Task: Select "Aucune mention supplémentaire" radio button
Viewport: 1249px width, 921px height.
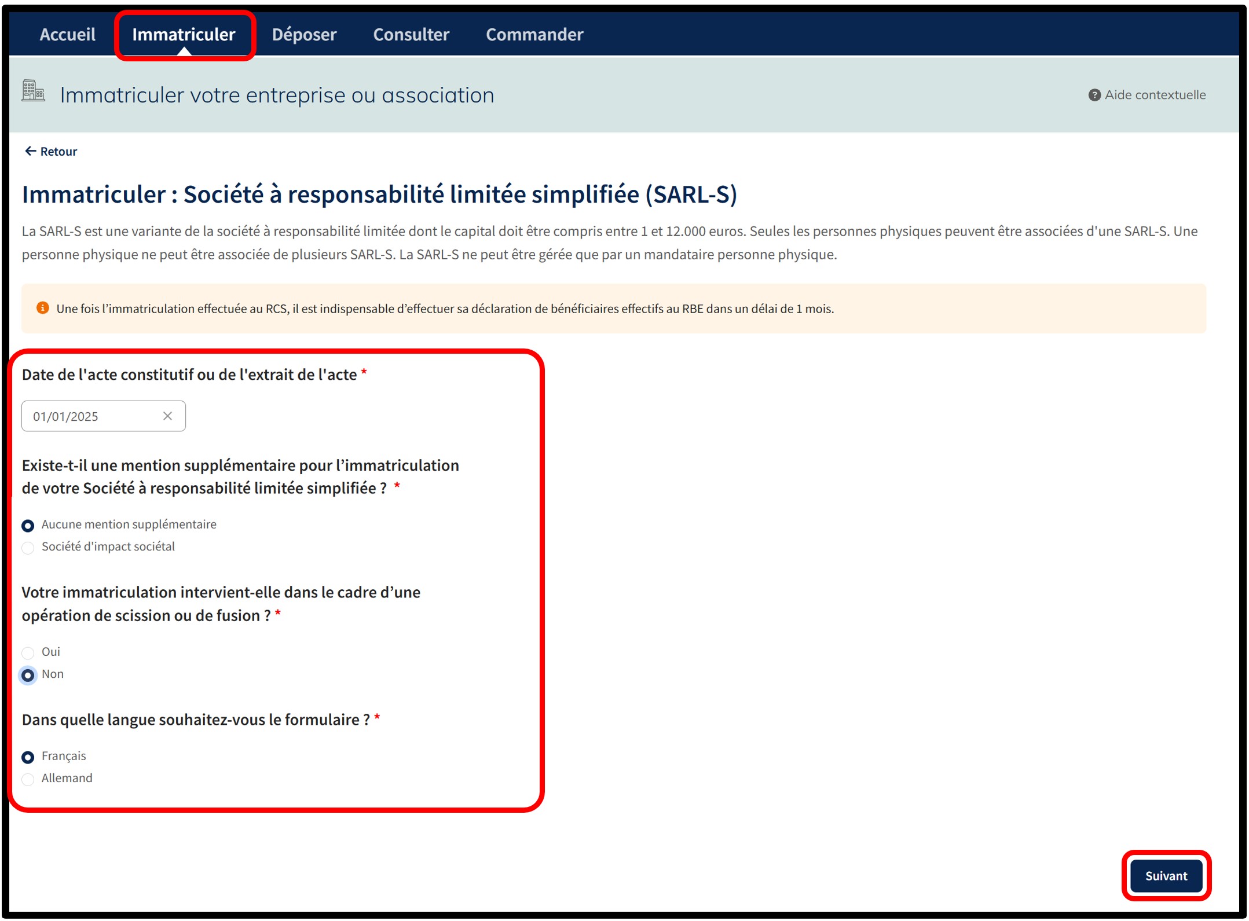Action: 28,525
